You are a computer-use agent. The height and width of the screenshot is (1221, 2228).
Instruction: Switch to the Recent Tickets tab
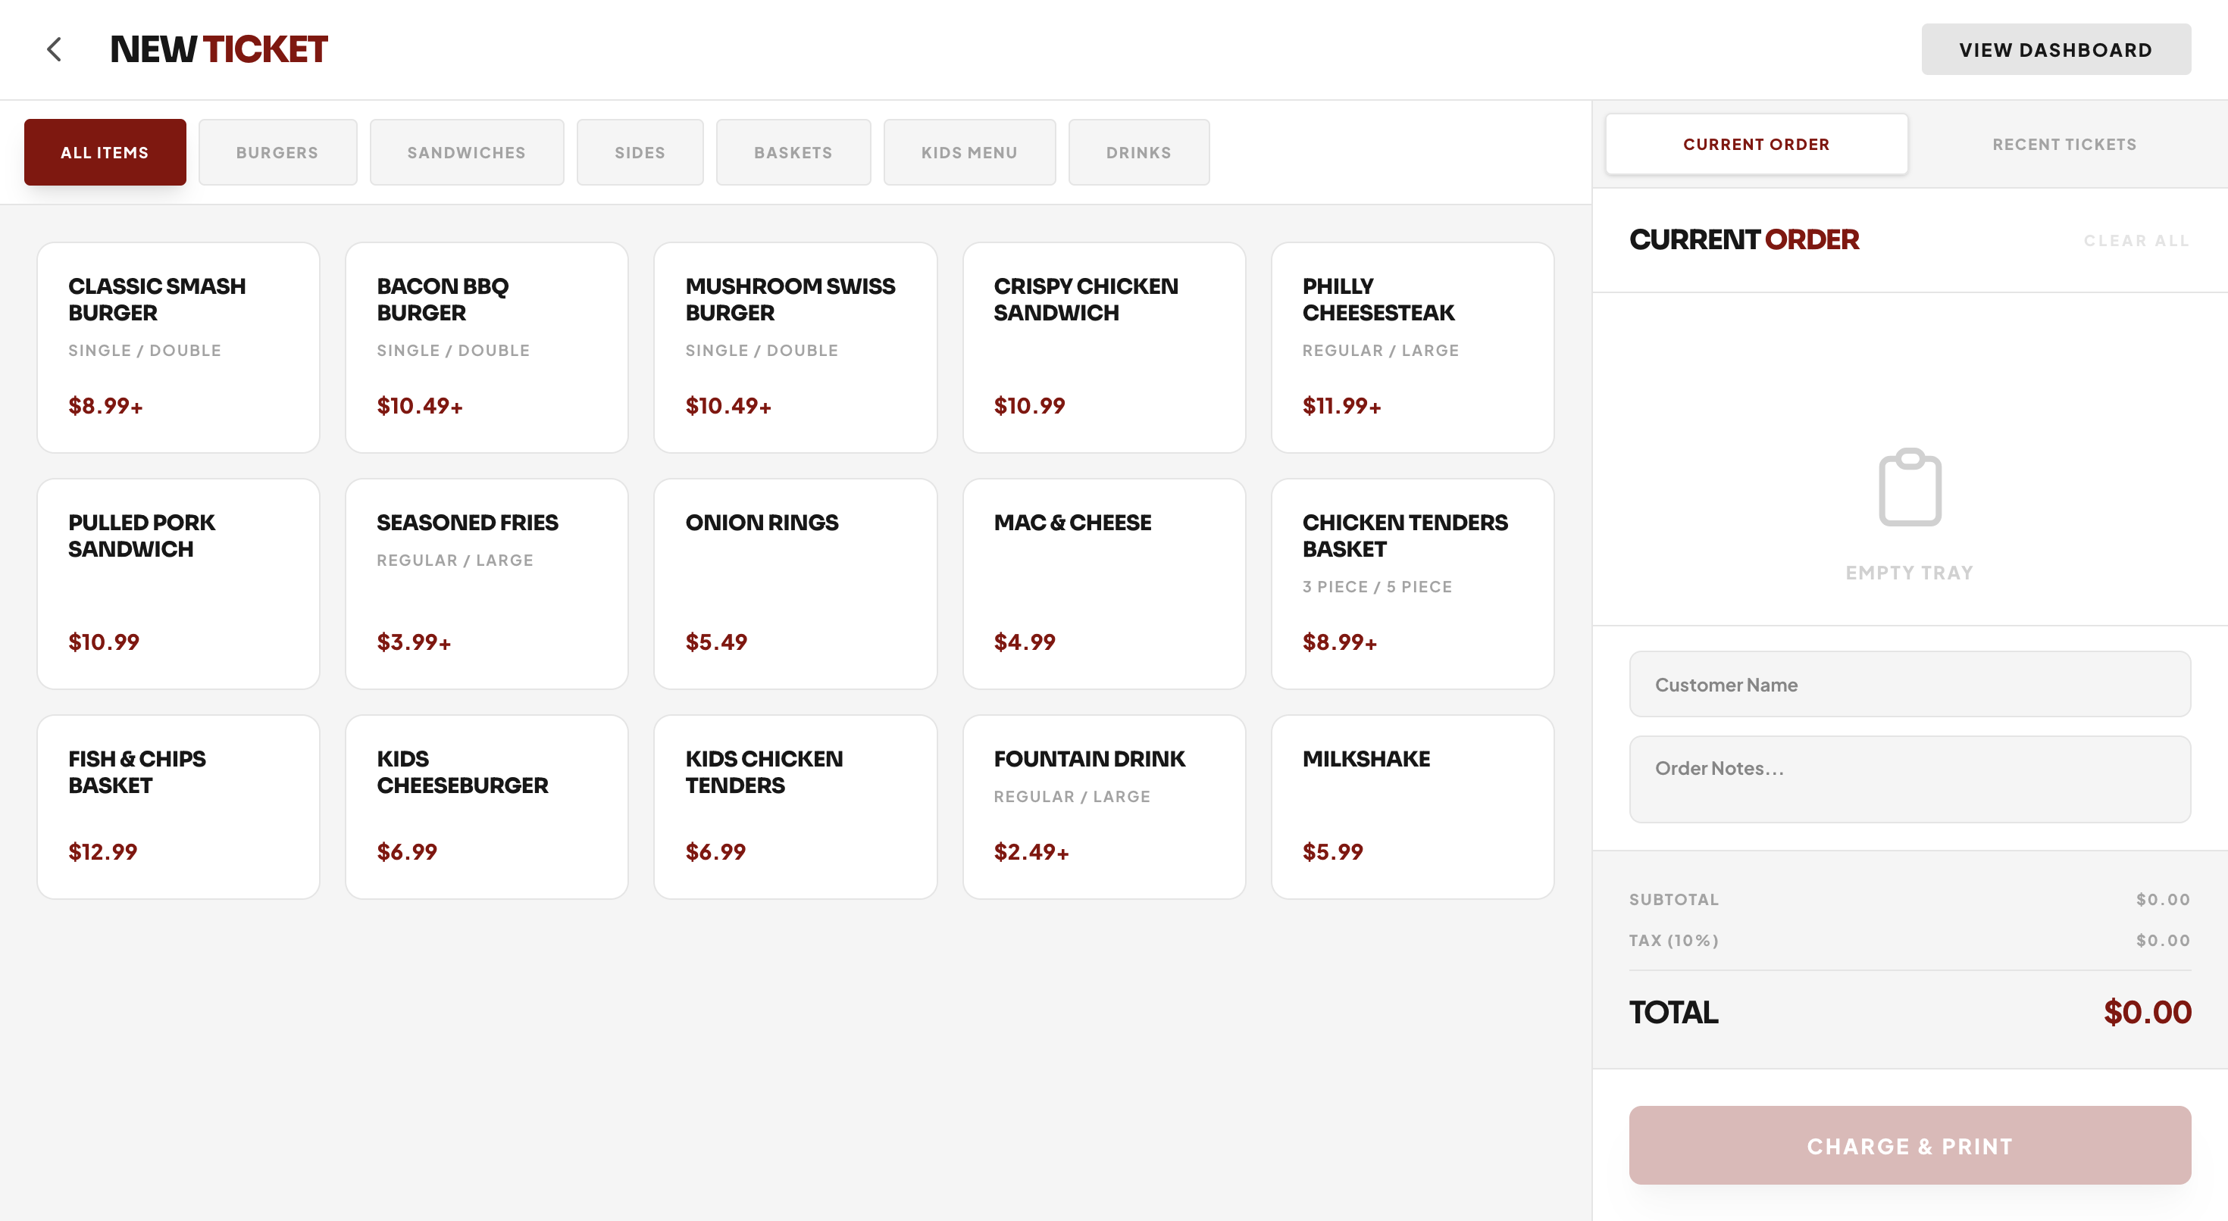pyautogui.click(x=2064, y=144)
